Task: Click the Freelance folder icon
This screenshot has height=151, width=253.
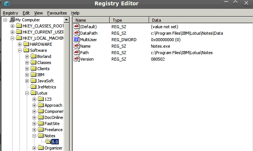Action: pyautogui.click(x=41, y=130)
